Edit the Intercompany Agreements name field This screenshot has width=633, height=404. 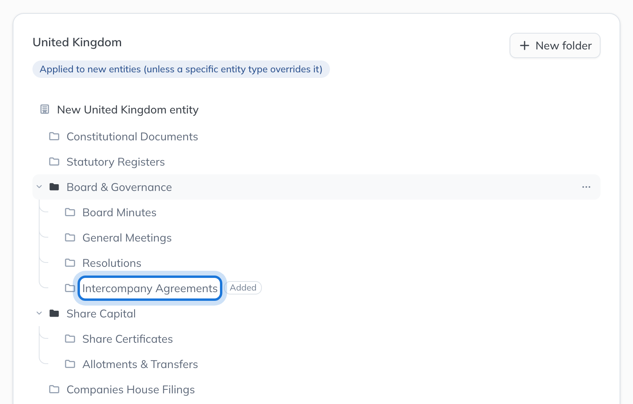click(x=150, y=288)
